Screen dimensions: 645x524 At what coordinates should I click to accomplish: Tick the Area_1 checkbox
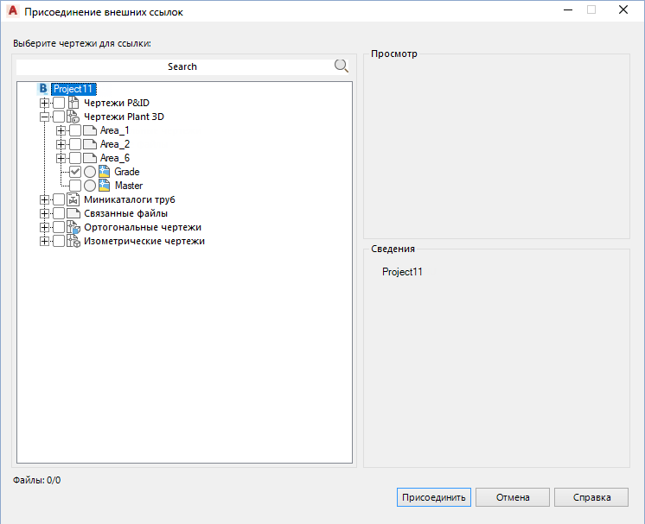75,130
